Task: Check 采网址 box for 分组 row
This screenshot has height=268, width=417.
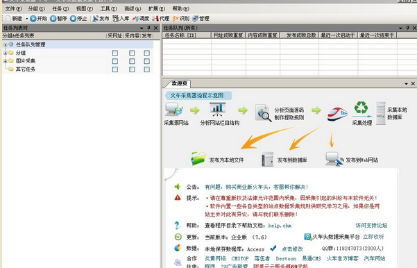Action: (115, 53)
